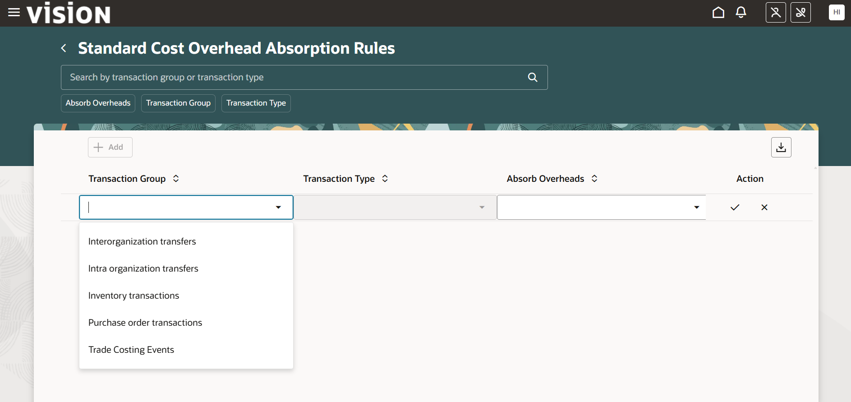The width and height of the screenshot is (851, 402).
Task: Click the page title Standard Cost Overhead Absorption Rules
Action: (236, 48)
